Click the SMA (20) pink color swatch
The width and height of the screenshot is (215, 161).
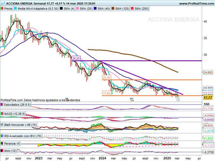77,9
